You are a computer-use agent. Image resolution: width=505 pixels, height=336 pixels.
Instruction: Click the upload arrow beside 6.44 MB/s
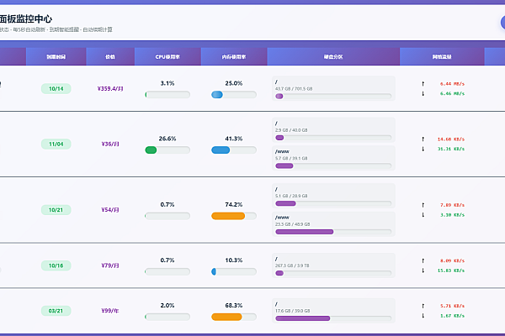pos(423,83)
